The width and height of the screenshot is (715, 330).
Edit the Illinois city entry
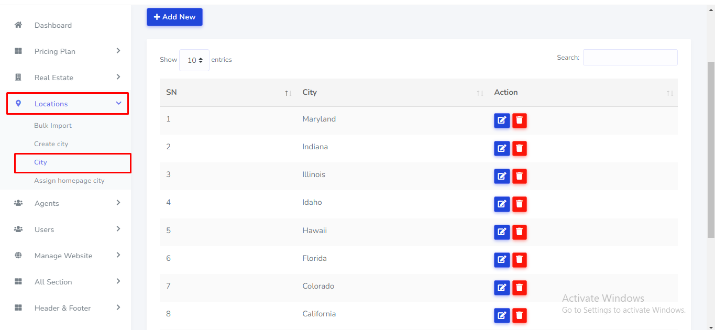point(501,176)
